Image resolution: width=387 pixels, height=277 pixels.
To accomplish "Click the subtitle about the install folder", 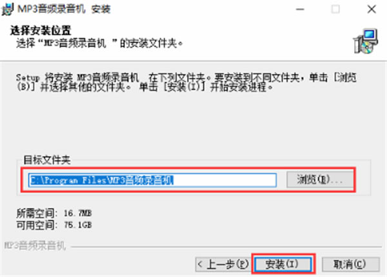I will click(x=99, y=44).
